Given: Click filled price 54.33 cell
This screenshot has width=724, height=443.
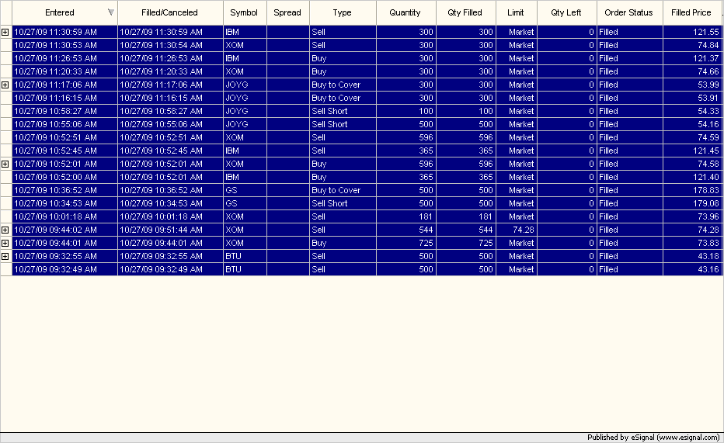Looking at the screenshot, I should (x=692, y=111).
